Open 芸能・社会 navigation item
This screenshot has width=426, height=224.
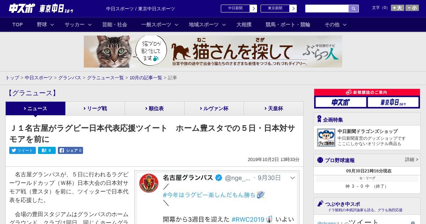pos(115,25)
